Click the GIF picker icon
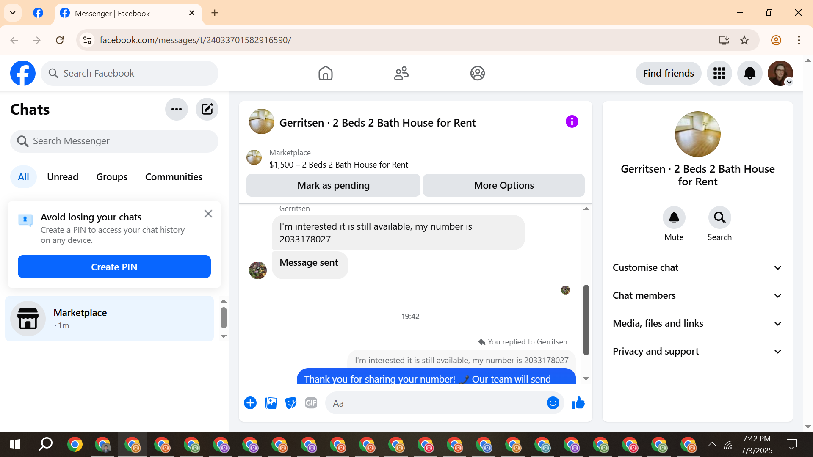 point(311,403)
